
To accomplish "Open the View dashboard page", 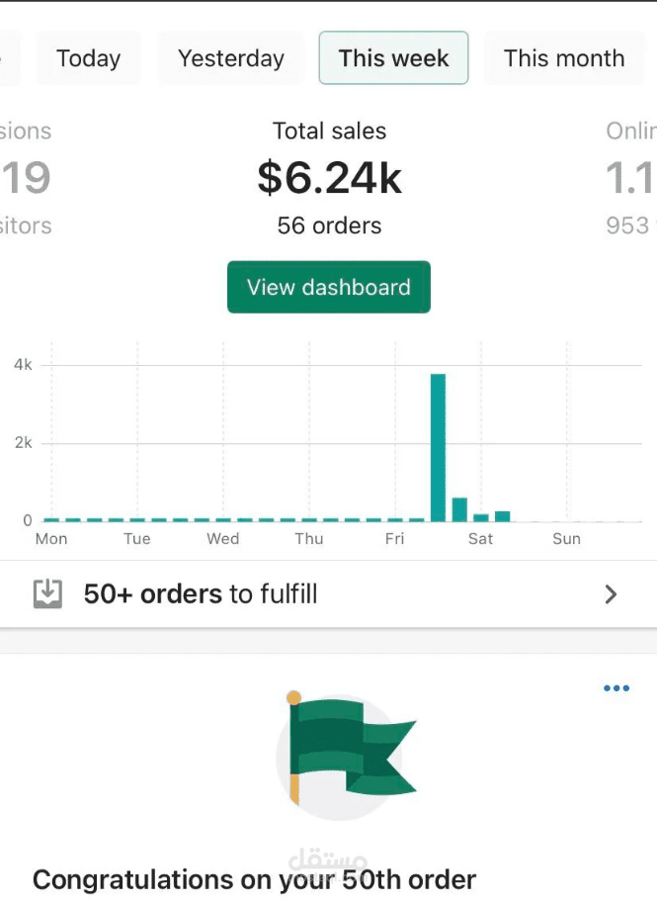I will pyautogui.click(x=328, y=287).
